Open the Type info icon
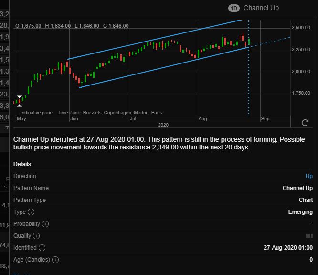The height and width of the screenshot is (275, 318). point(31,212)
